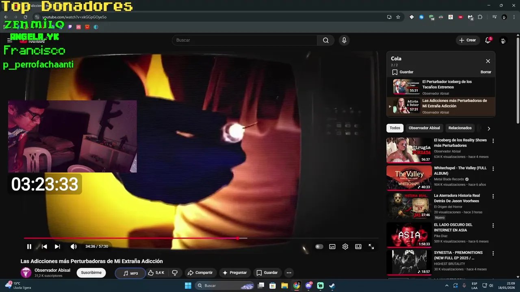The image size is (520, 292).
Task: Turn on subtitles in the player
Action: coord(332,247)
